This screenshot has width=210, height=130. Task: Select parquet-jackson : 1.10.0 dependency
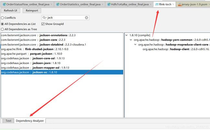62,54
